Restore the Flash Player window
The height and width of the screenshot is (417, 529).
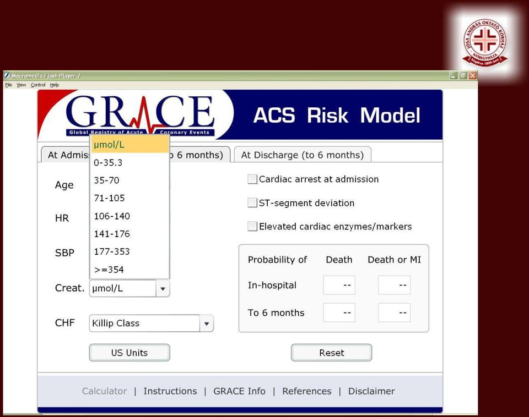pyautogui.click(x=463, y=76)
